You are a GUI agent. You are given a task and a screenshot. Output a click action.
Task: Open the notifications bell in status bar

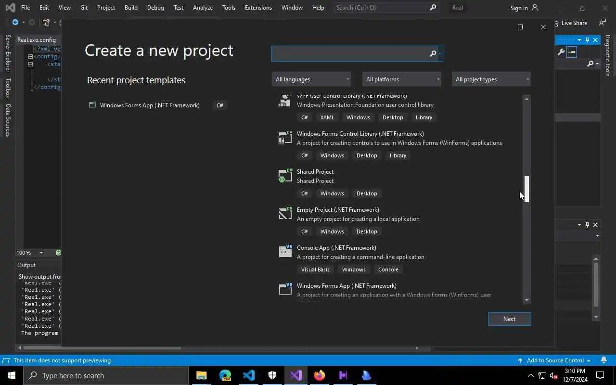click(603, 360)
